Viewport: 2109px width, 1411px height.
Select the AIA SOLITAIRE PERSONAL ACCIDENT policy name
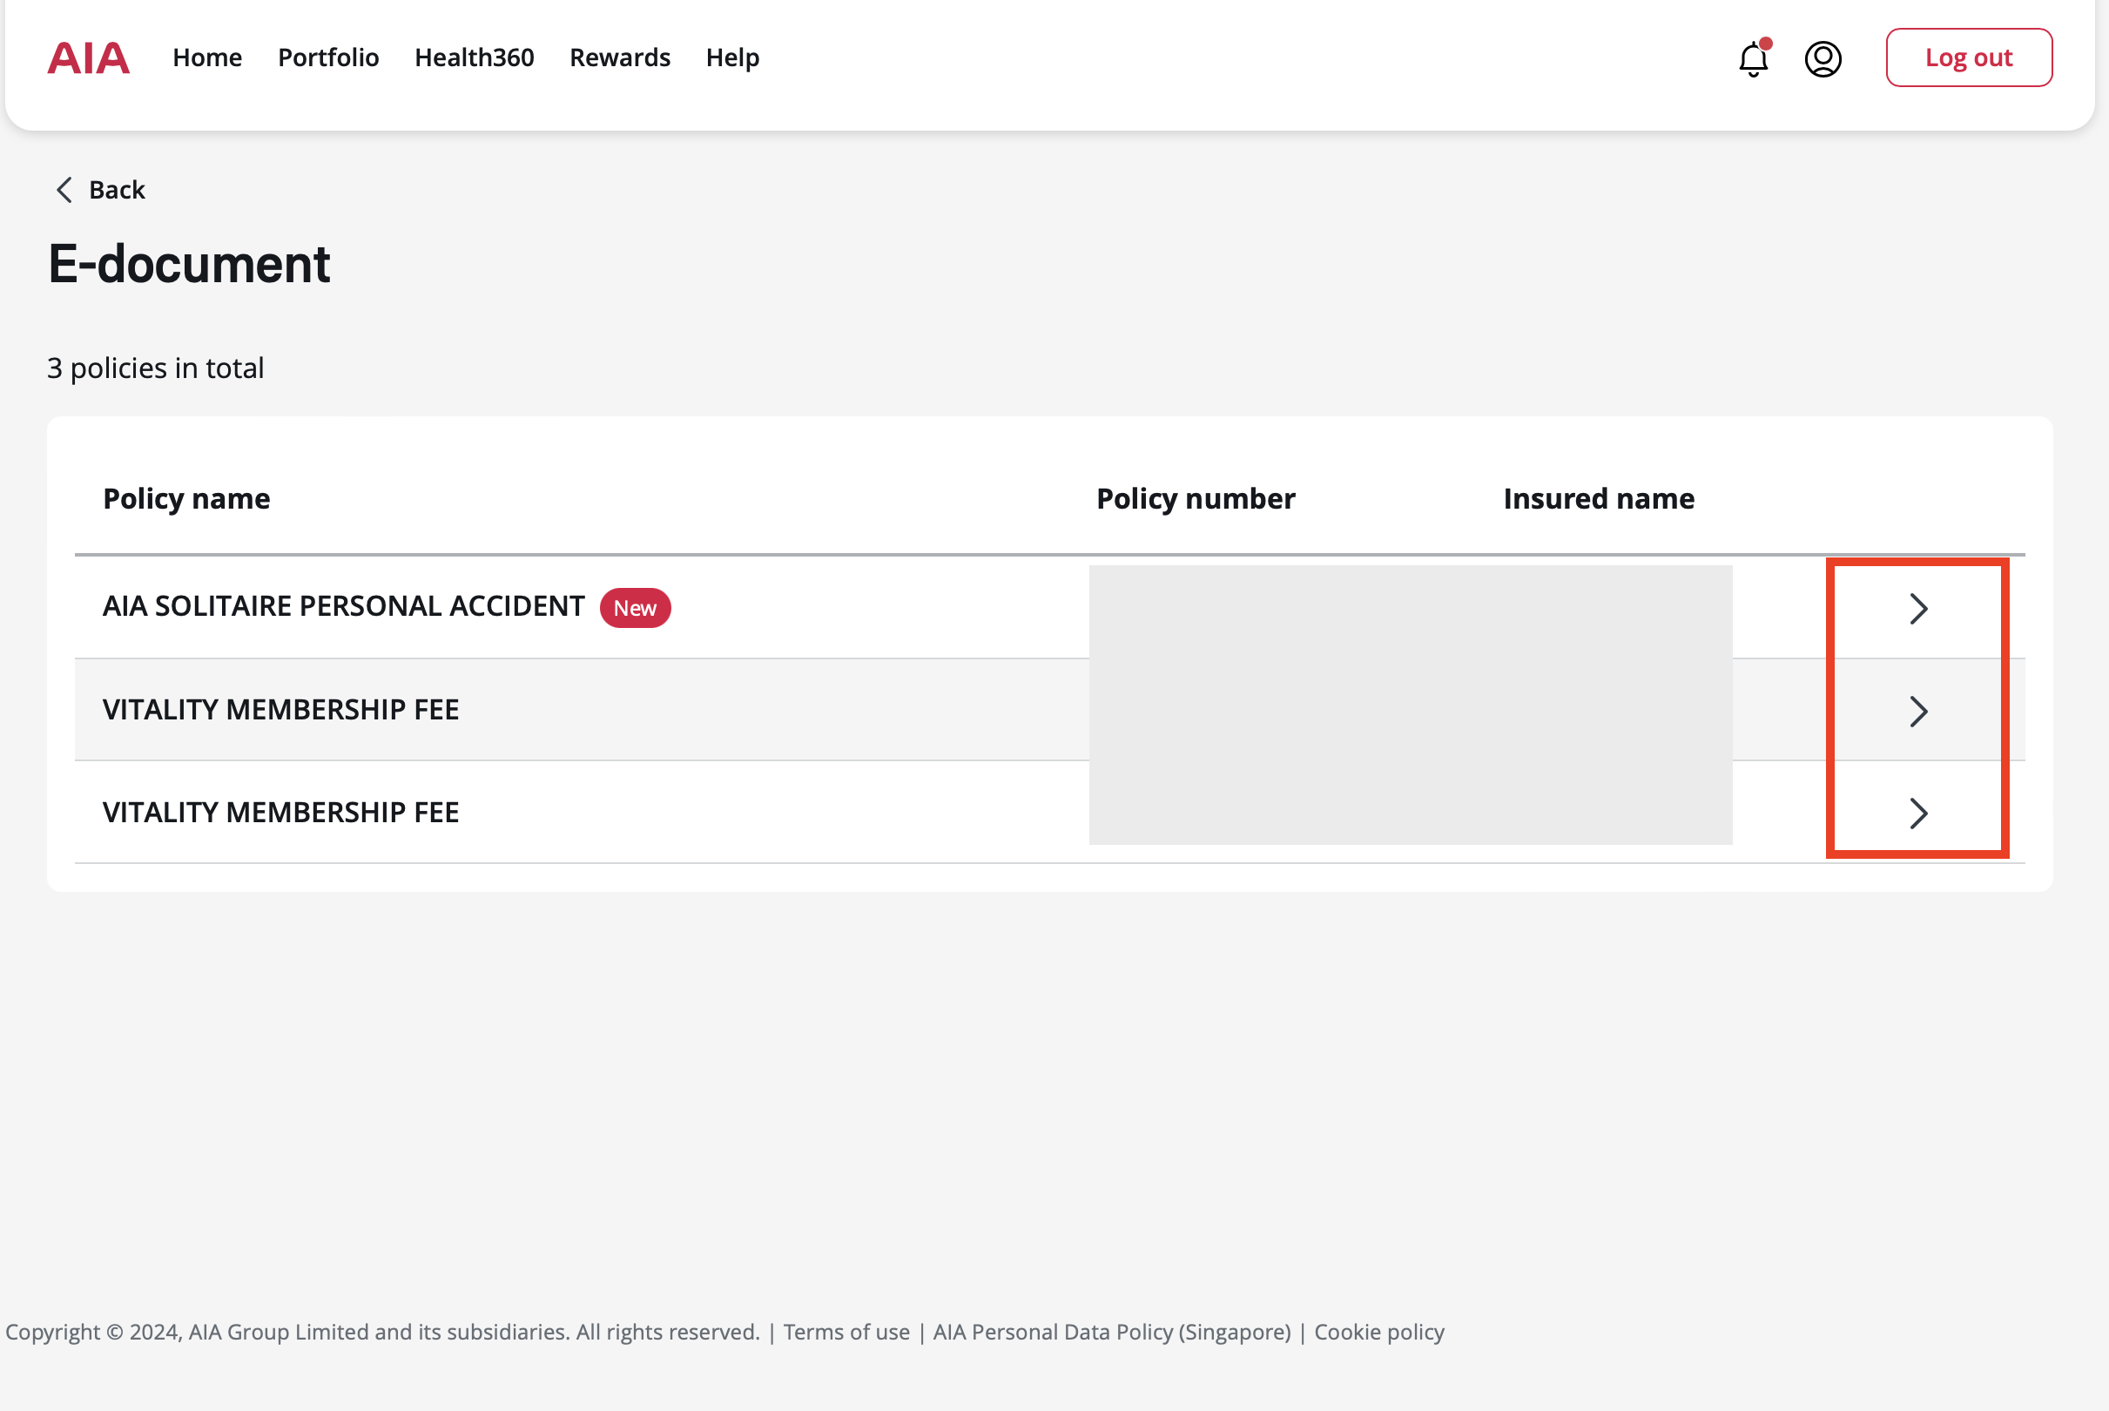[344, 606]
